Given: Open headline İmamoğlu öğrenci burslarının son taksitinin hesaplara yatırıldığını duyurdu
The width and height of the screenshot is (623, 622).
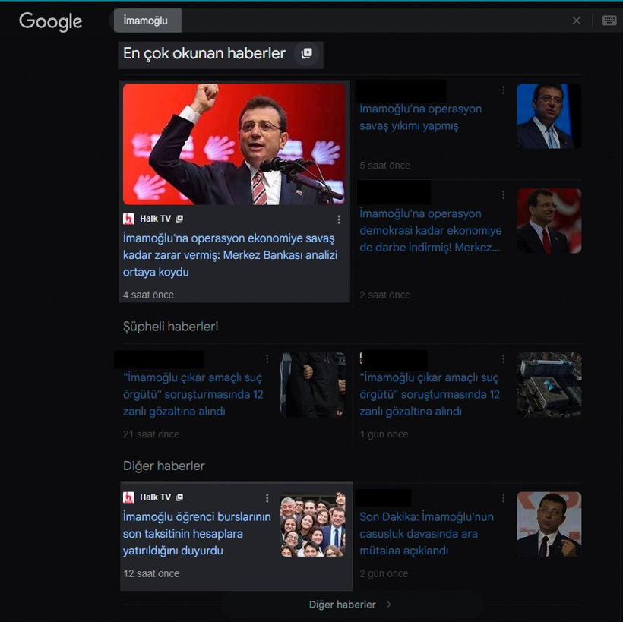Looking at the screenshot, I should coord(197,534).
